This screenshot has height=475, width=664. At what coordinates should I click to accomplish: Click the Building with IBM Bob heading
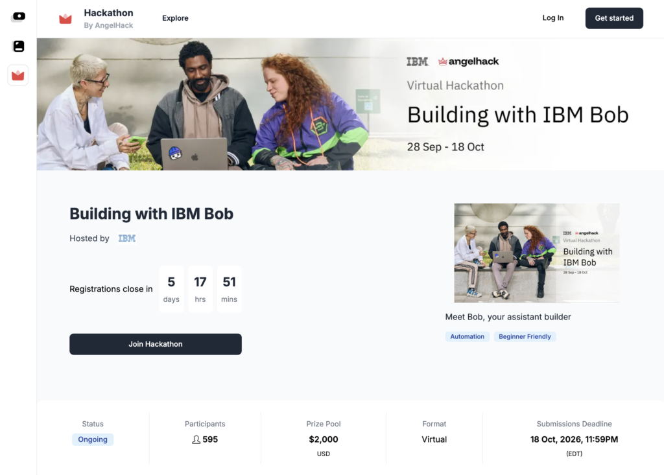point(151,214)
